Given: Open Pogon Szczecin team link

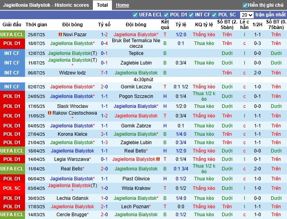Looking at the screenshot, I should pos(136,96).
